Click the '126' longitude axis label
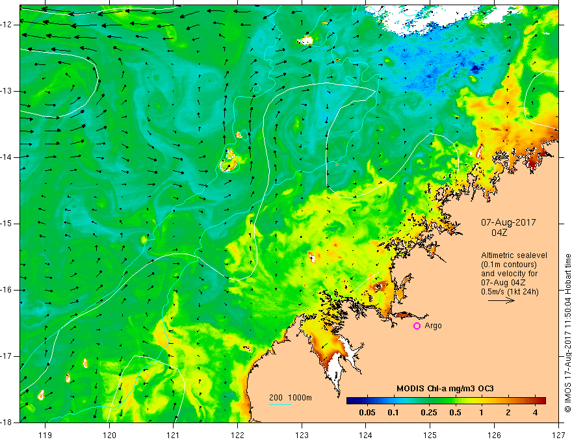The image size is (572, 442). tap(494, 435)
